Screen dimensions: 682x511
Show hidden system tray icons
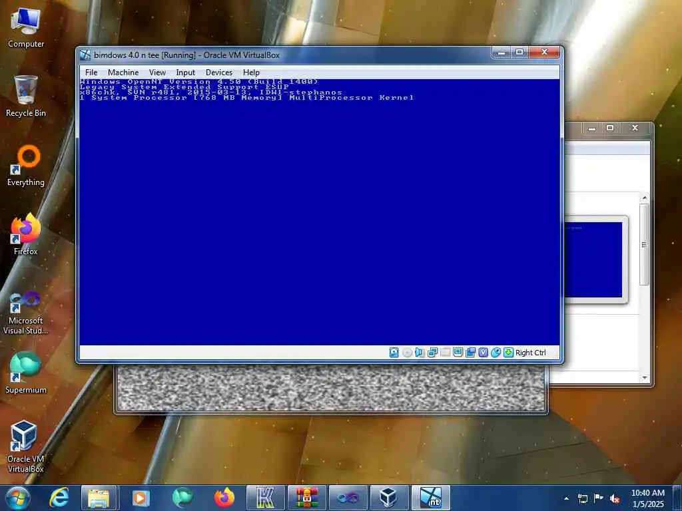[x=566, y=498]
